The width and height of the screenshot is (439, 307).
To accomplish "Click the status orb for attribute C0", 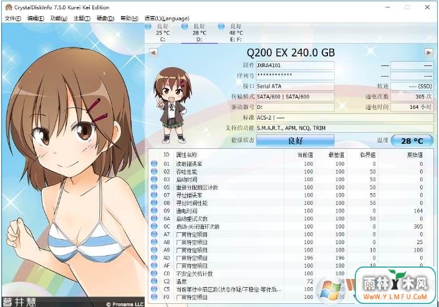I will [154, 273].
